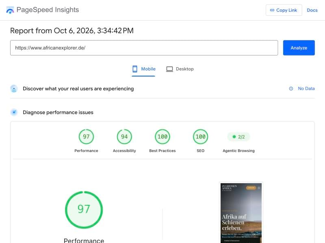Click the real users experience icon

pos(14,89)
